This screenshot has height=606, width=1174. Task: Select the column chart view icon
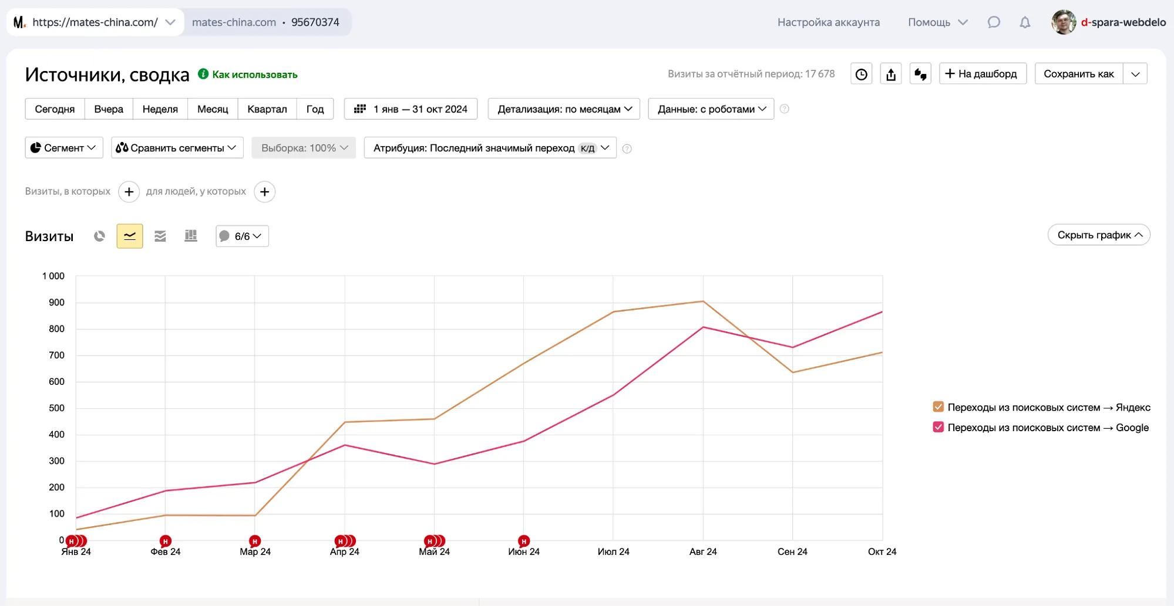(x=191, y=236)
